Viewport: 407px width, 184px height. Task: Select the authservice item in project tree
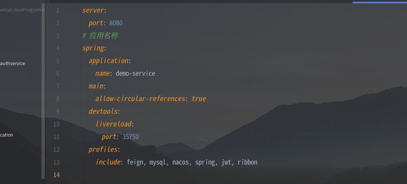coord(13,63)
